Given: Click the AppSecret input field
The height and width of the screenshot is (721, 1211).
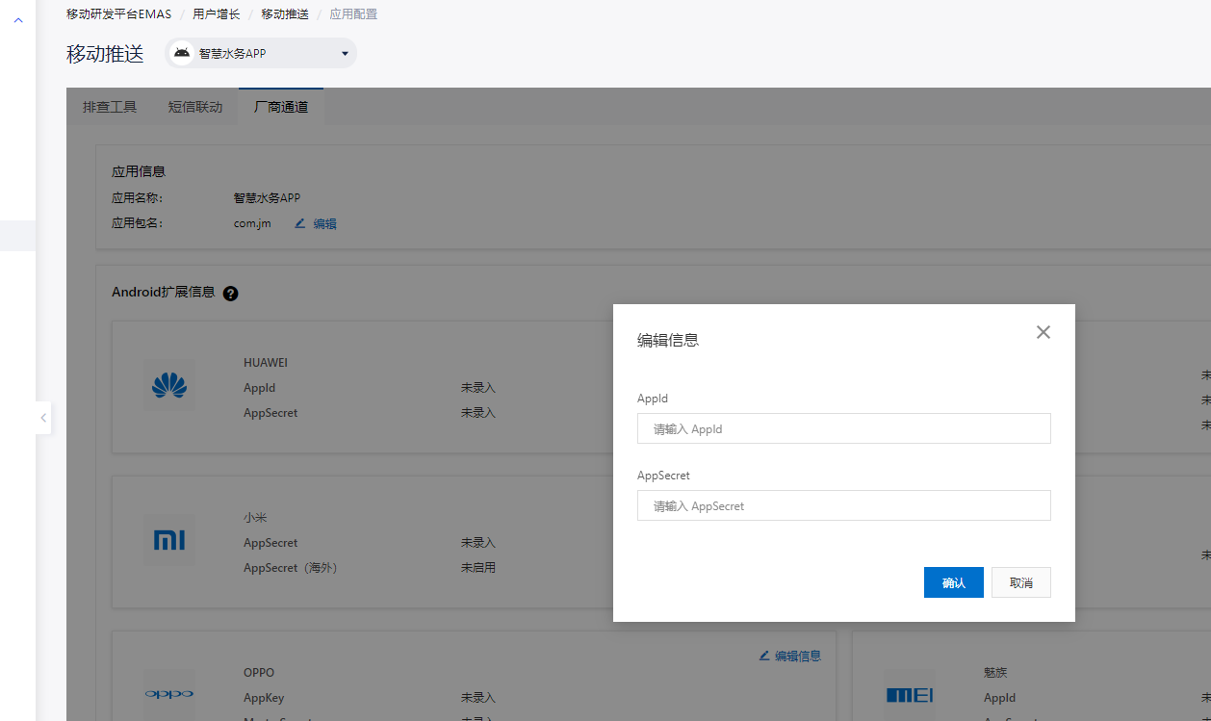Looking at the screenshot, I should (x=843, y=505).
